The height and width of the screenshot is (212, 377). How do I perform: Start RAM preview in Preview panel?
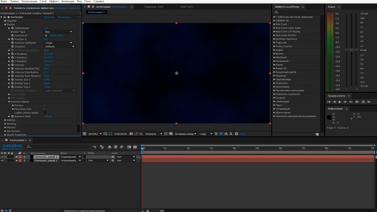click(x=369, y=102)
